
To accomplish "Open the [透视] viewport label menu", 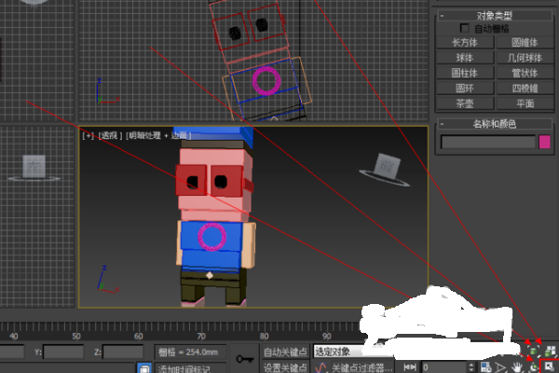I will click(x=110, y=135).
